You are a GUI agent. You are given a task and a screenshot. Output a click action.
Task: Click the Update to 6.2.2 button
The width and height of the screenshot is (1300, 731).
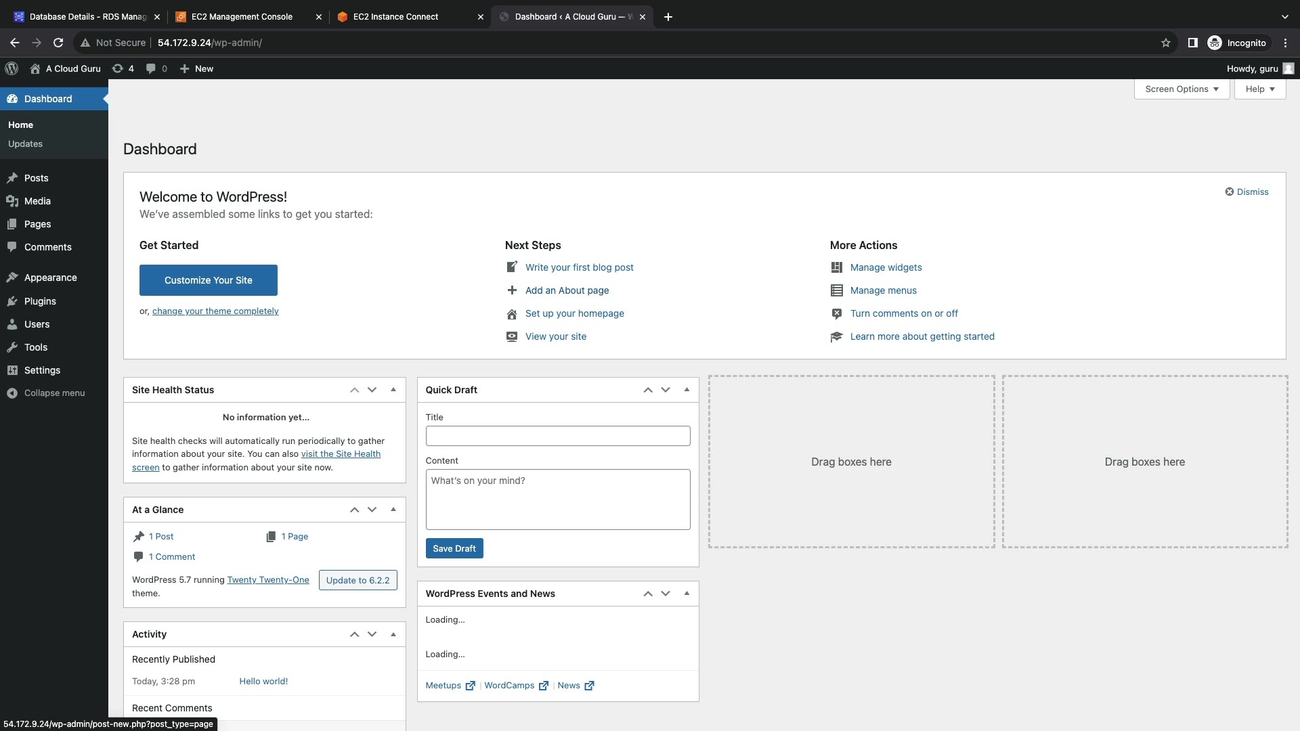(357, 580)
